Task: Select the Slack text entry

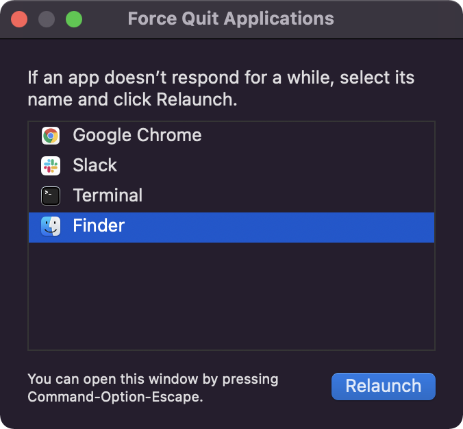Action: pos(95,165)
